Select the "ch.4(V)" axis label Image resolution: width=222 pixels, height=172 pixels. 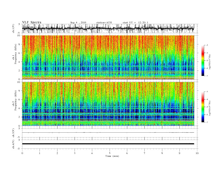tap(13, 144)
